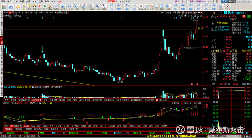The width and height of the screenshot is (252, 138).
Task: Switch chart period to 15分
Action: 35,12
